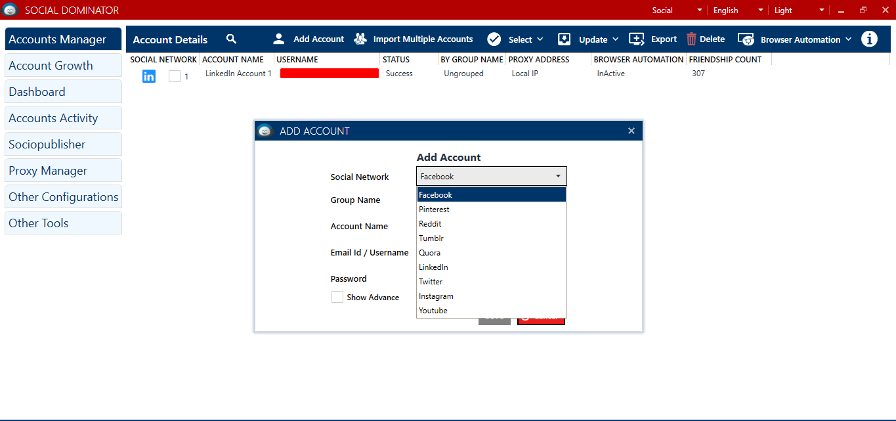This screenshot has height=421, width=896.
Task: Switch to the Sociopublisher section
Action: 63,144
